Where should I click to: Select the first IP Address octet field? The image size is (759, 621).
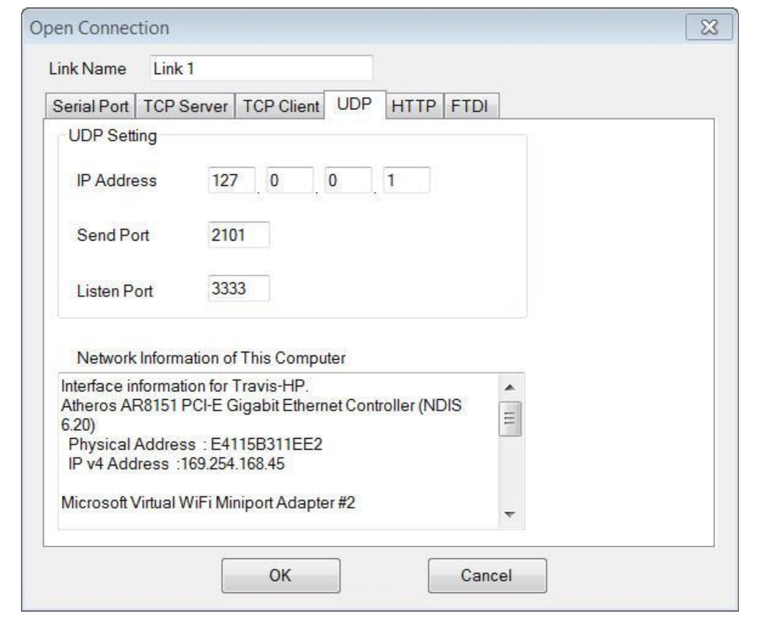[x=231, y=180]
